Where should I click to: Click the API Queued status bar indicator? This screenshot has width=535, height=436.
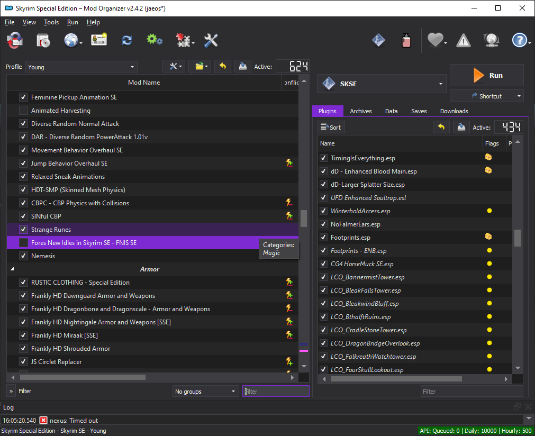(x=476, y=431)
